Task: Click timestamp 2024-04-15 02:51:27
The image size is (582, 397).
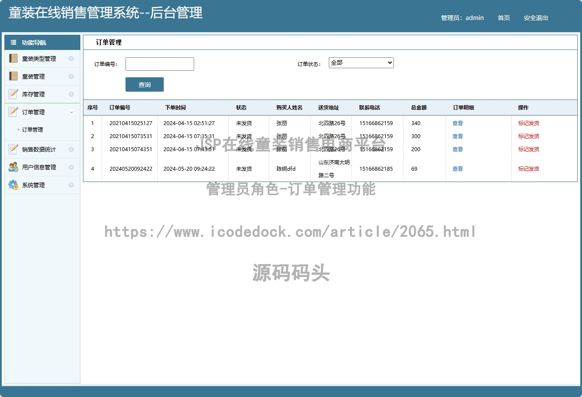Action: tap(189, 123)
